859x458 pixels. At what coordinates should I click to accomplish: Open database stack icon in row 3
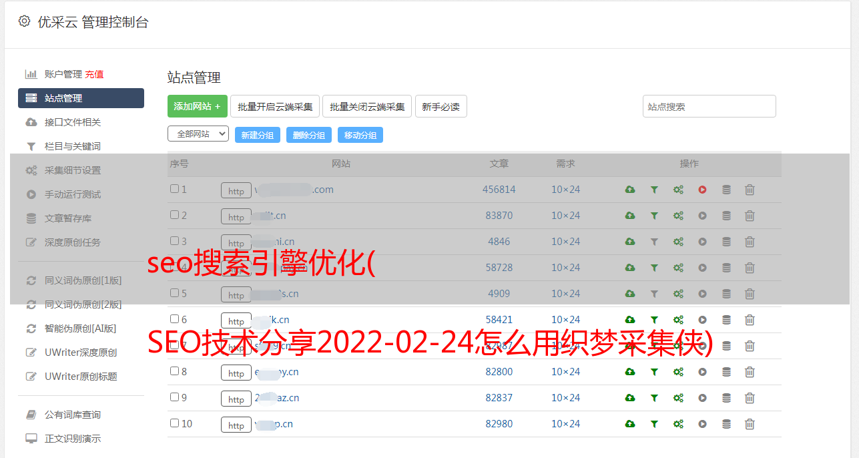[x=726, y=242]
